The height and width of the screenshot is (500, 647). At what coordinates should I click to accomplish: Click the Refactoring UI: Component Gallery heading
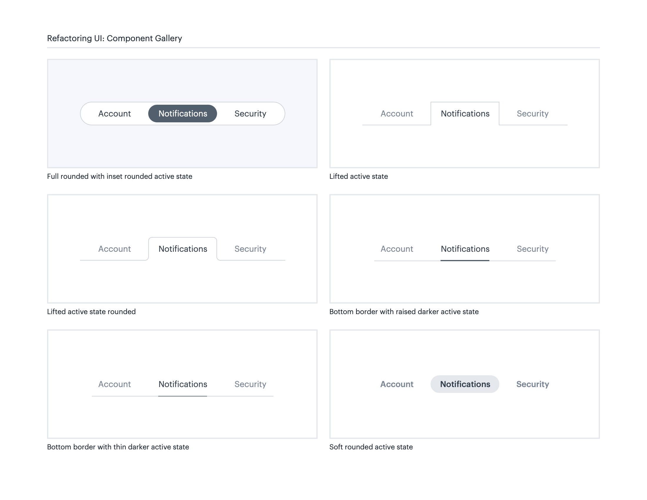pos(114,38)
